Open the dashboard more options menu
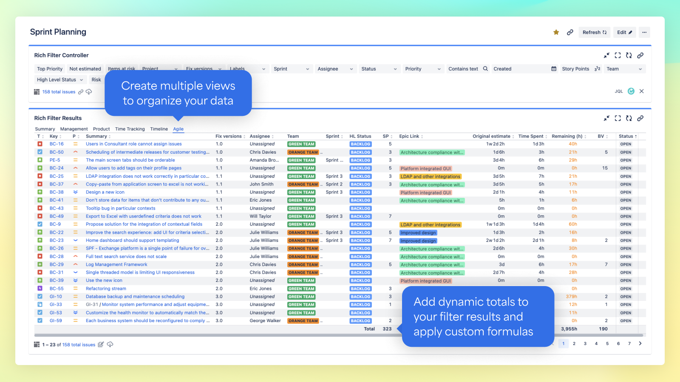 (x=644, y=32)
